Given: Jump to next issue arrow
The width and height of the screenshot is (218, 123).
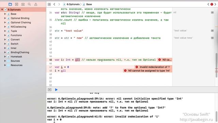Looking at the screenshot, I should click(215, 4).
